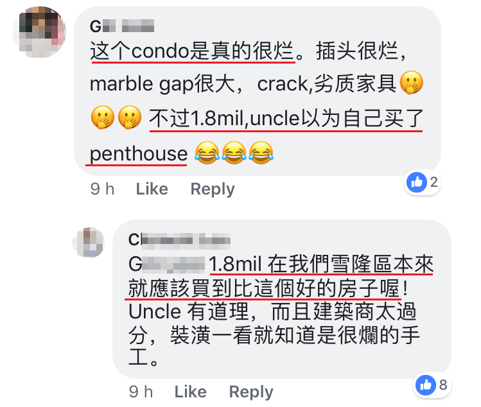Click the middle laughing-crying emoji
Screen dimensions: 481x407
pos(234,152)
